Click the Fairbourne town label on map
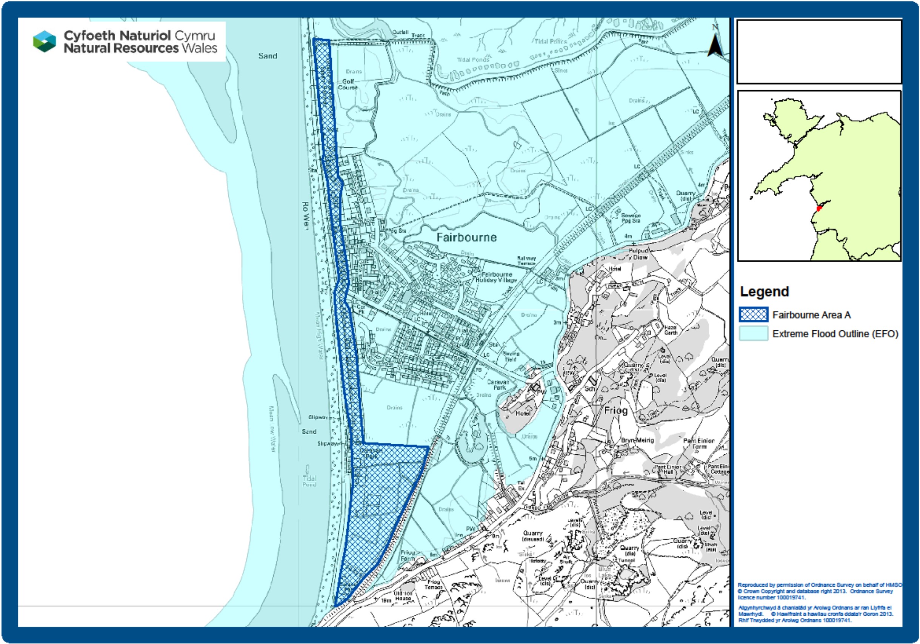This screenshot has width=920, height=644. click(466, 237)
